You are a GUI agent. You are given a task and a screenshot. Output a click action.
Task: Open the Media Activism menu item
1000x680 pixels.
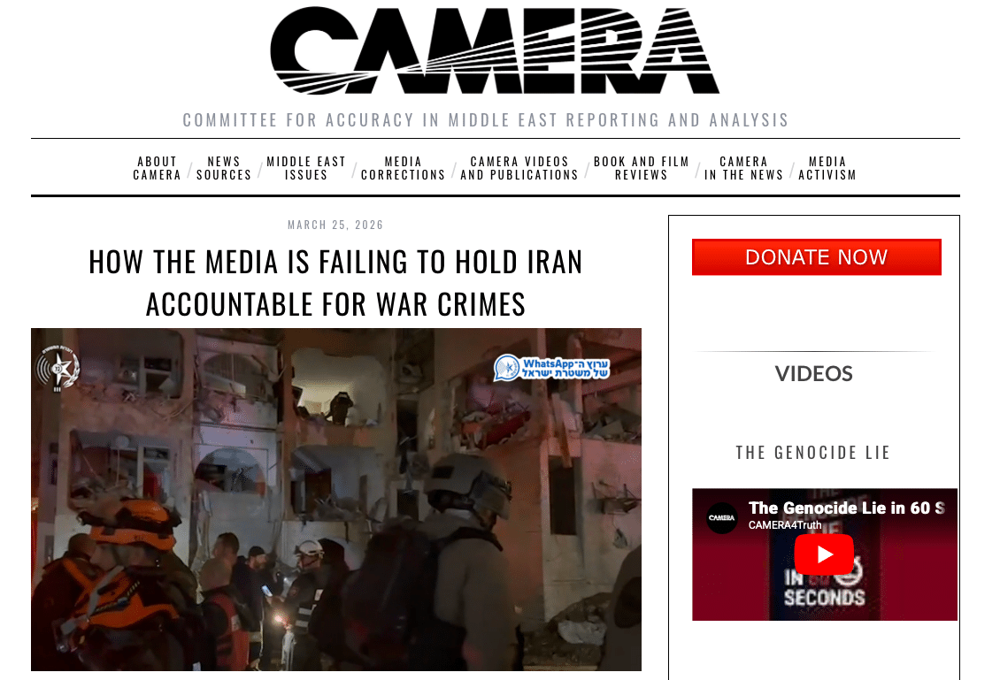(x=827, y=168)
